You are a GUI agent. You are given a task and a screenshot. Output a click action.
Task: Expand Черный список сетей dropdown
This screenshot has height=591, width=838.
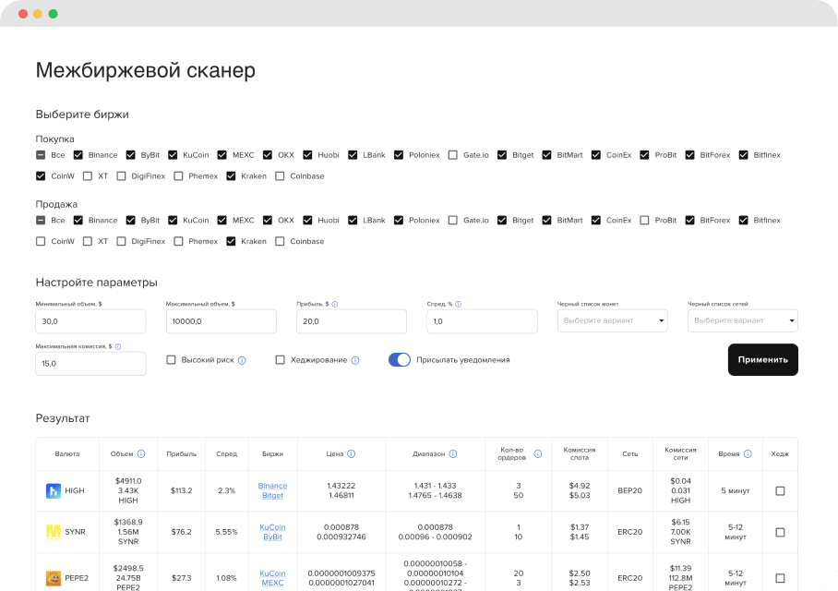743,320
